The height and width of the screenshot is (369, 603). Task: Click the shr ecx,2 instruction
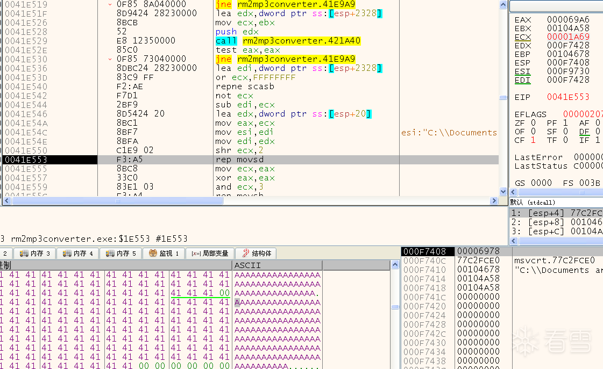(x=239, y=150)
